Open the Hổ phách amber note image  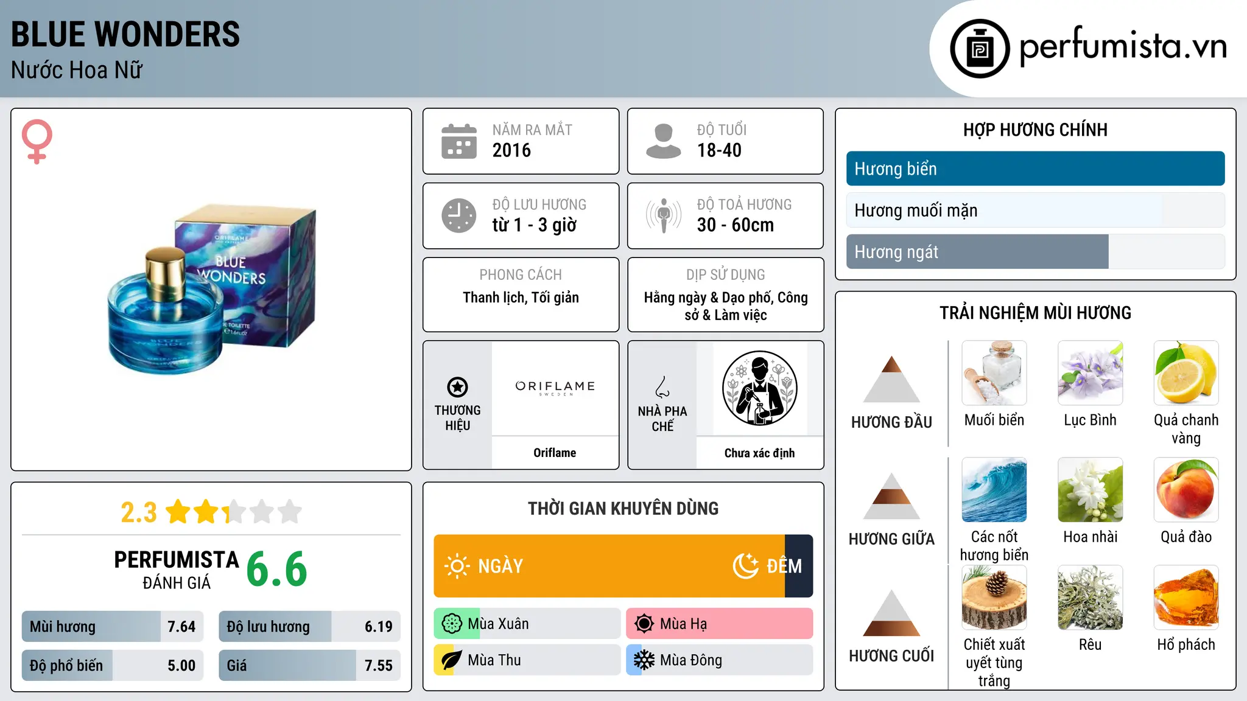(1186, 598)
